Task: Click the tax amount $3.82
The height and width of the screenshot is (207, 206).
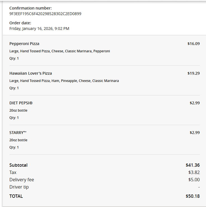Action: click(x=194, y=172)
